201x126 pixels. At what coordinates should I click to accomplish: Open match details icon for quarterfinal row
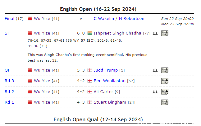click(165, 70)
